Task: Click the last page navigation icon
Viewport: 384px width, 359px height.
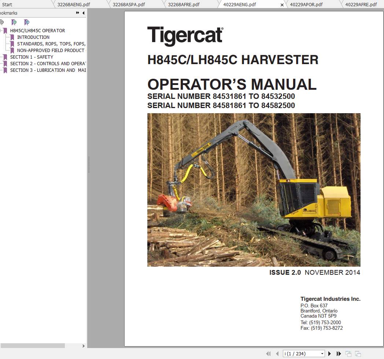Action: 338,354
